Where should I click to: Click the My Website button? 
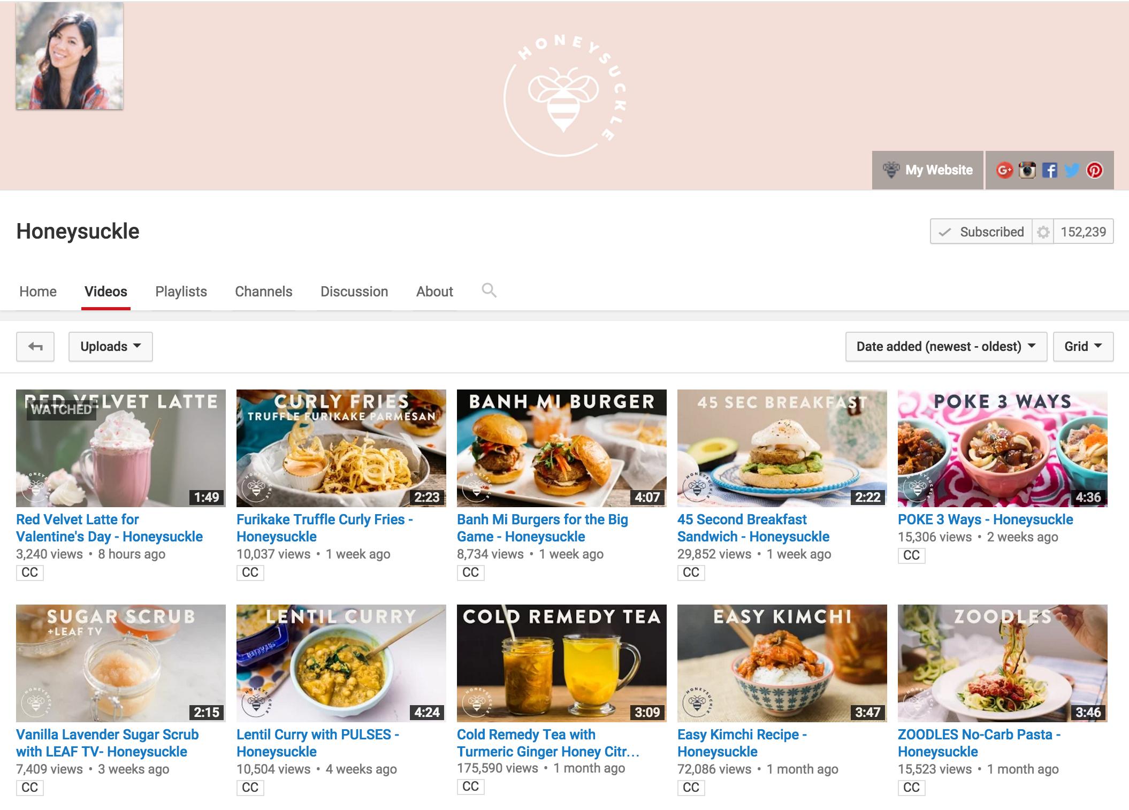point(928,170)
